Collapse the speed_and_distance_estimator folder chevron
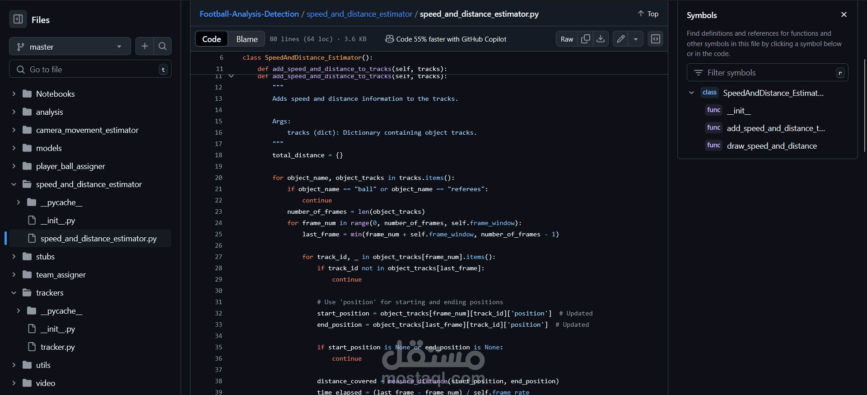The width and height of the screenshot is (867, 395). coord(14,184)
